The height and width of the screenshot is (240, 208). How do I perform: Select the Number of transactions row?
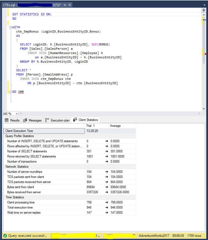[70, 162]
